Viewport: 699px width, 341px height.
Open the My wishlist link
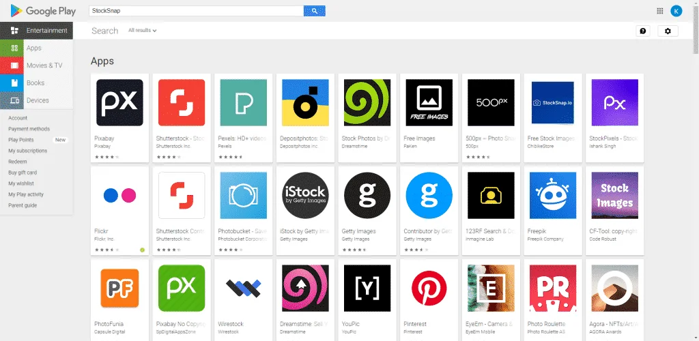click(21, 183)
